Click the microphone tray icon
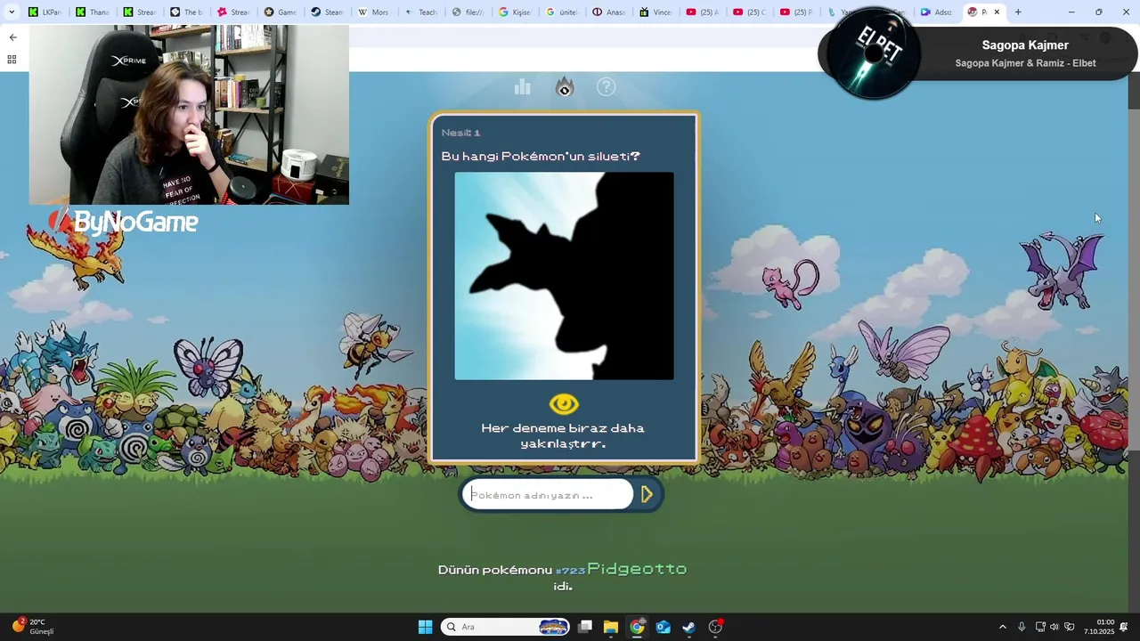The width and height of the screenshot is (1140, 641). pos(1022,627)
